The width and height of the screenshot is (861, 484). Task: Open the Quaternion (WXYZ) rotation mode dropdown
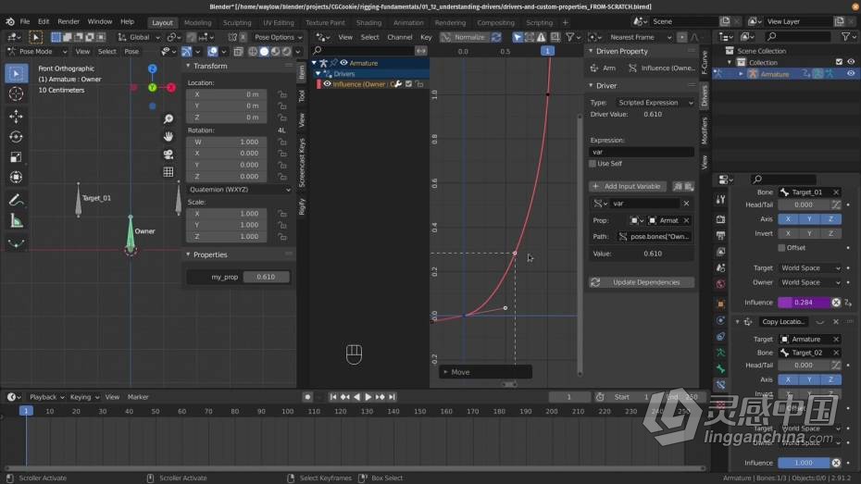(240, 190)
